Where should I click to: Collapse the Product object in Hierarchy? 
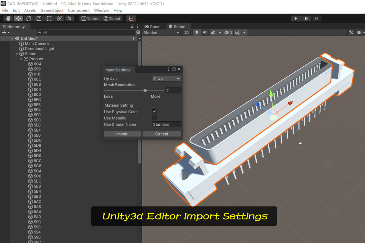21,59
